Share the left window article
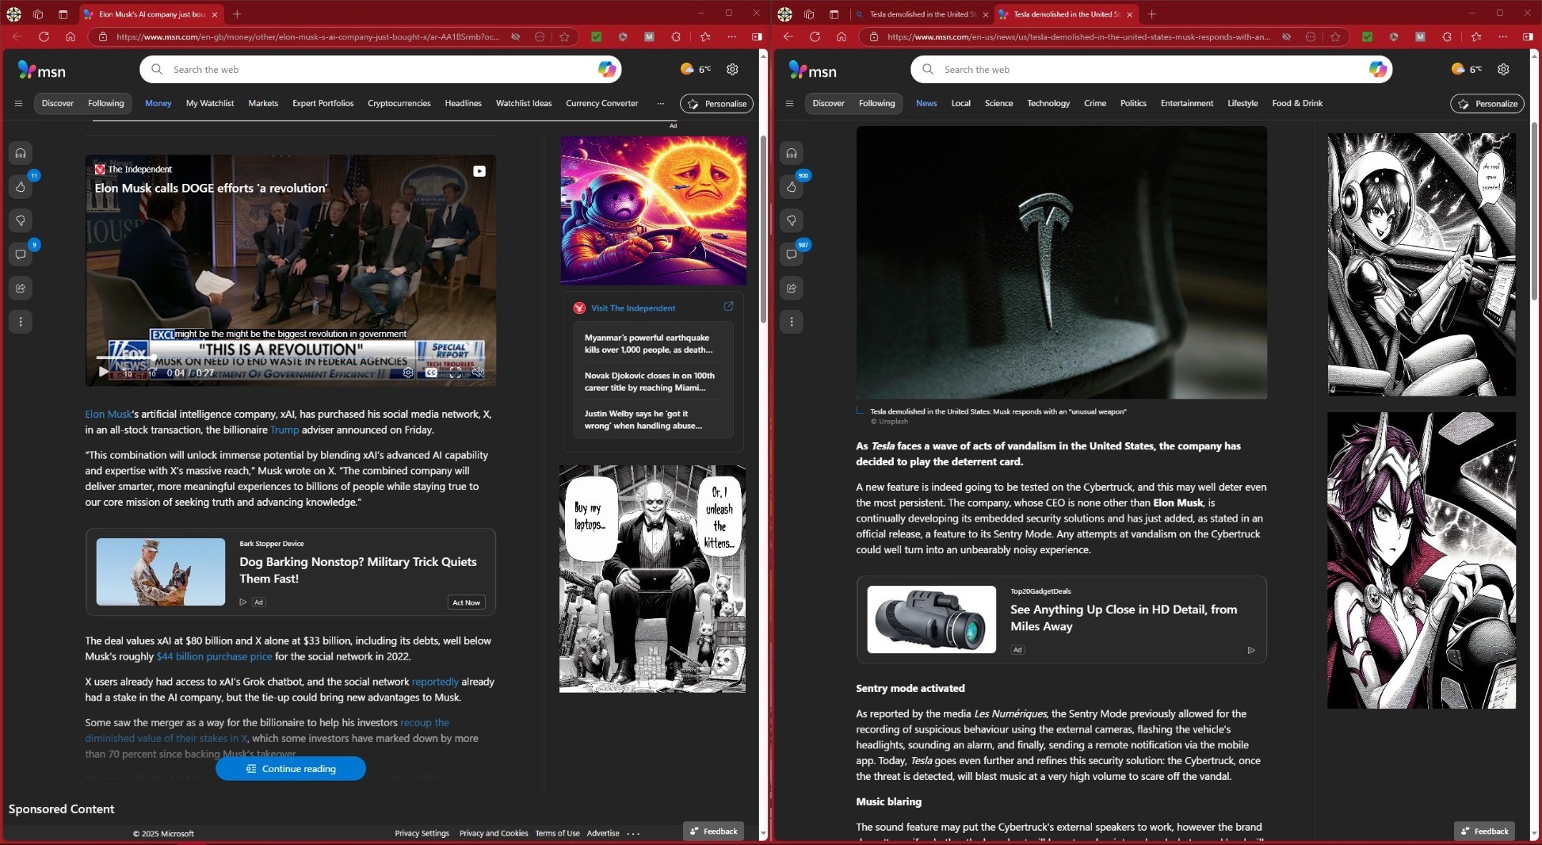Viewport: 1542px width, 845px height. pos(21,288)
